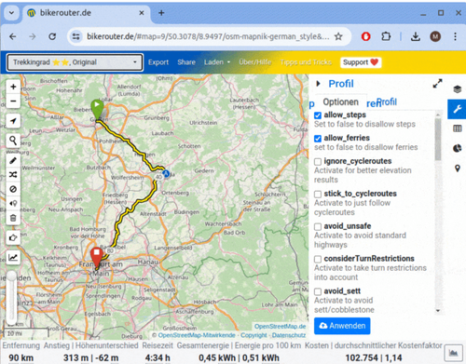
Task: Open the pie chart analysis sidebar icon
Action: [457, 148]
